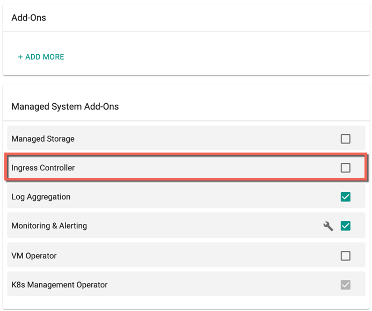The image size is (372, 311).
Task: Open the Monitoring & Alerting wrench settings
Action: point(328,226)
